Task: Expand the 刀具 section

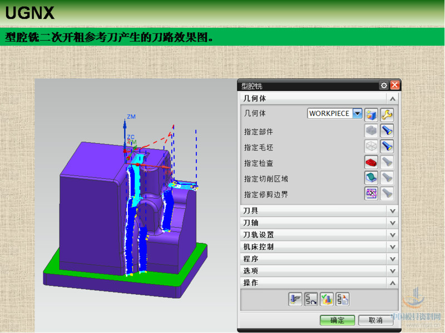Action: [x=393, y=211]
